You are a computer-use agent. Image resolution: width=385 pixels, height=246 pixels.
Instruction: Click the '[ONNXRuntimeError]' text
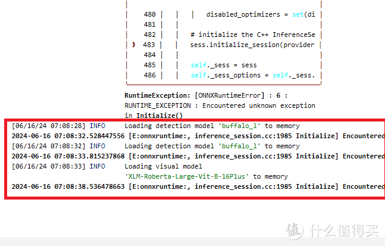pos(230,95)
